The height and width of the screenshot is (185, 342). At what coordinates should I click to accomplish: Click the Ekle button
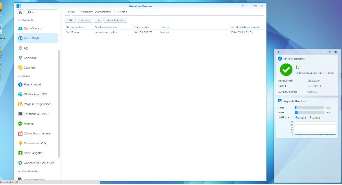coord(70,20)
